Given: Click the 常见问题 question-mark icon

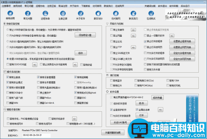Looking at the screenshot, I should pyautogui.click(x=28, y=13).
